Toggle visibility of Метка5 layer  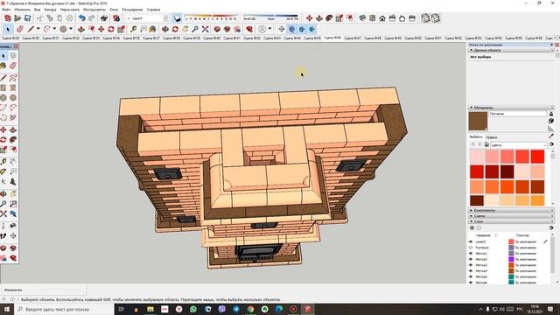471,276
